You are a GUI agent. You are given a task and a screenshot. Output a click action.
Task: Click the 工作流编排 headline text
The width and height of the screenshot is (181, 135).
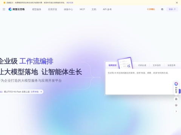coord(36,61)
